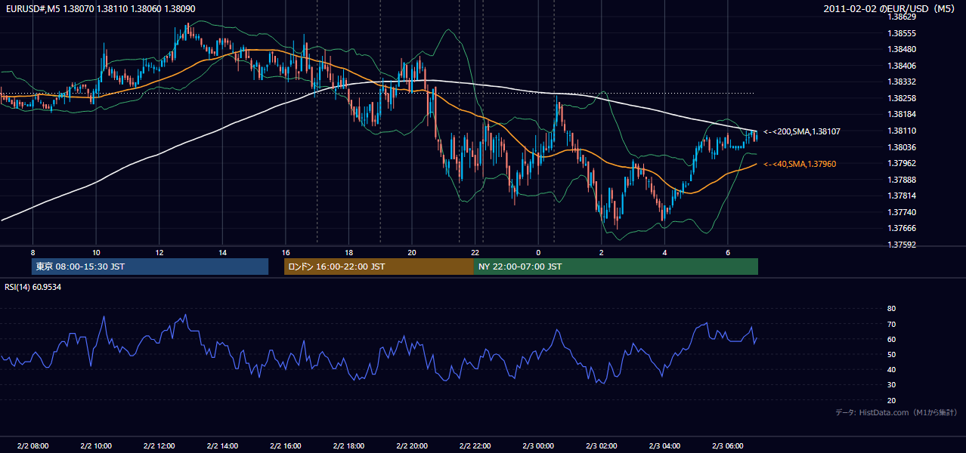Click the bottom time label 2/3 04:00
This screenshot has height=453, width=966.
click(x=664, y=446)
